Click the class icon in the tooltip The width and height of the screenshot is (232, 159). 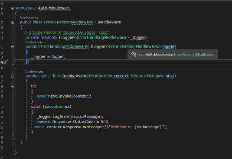click(x=134, y=55)
